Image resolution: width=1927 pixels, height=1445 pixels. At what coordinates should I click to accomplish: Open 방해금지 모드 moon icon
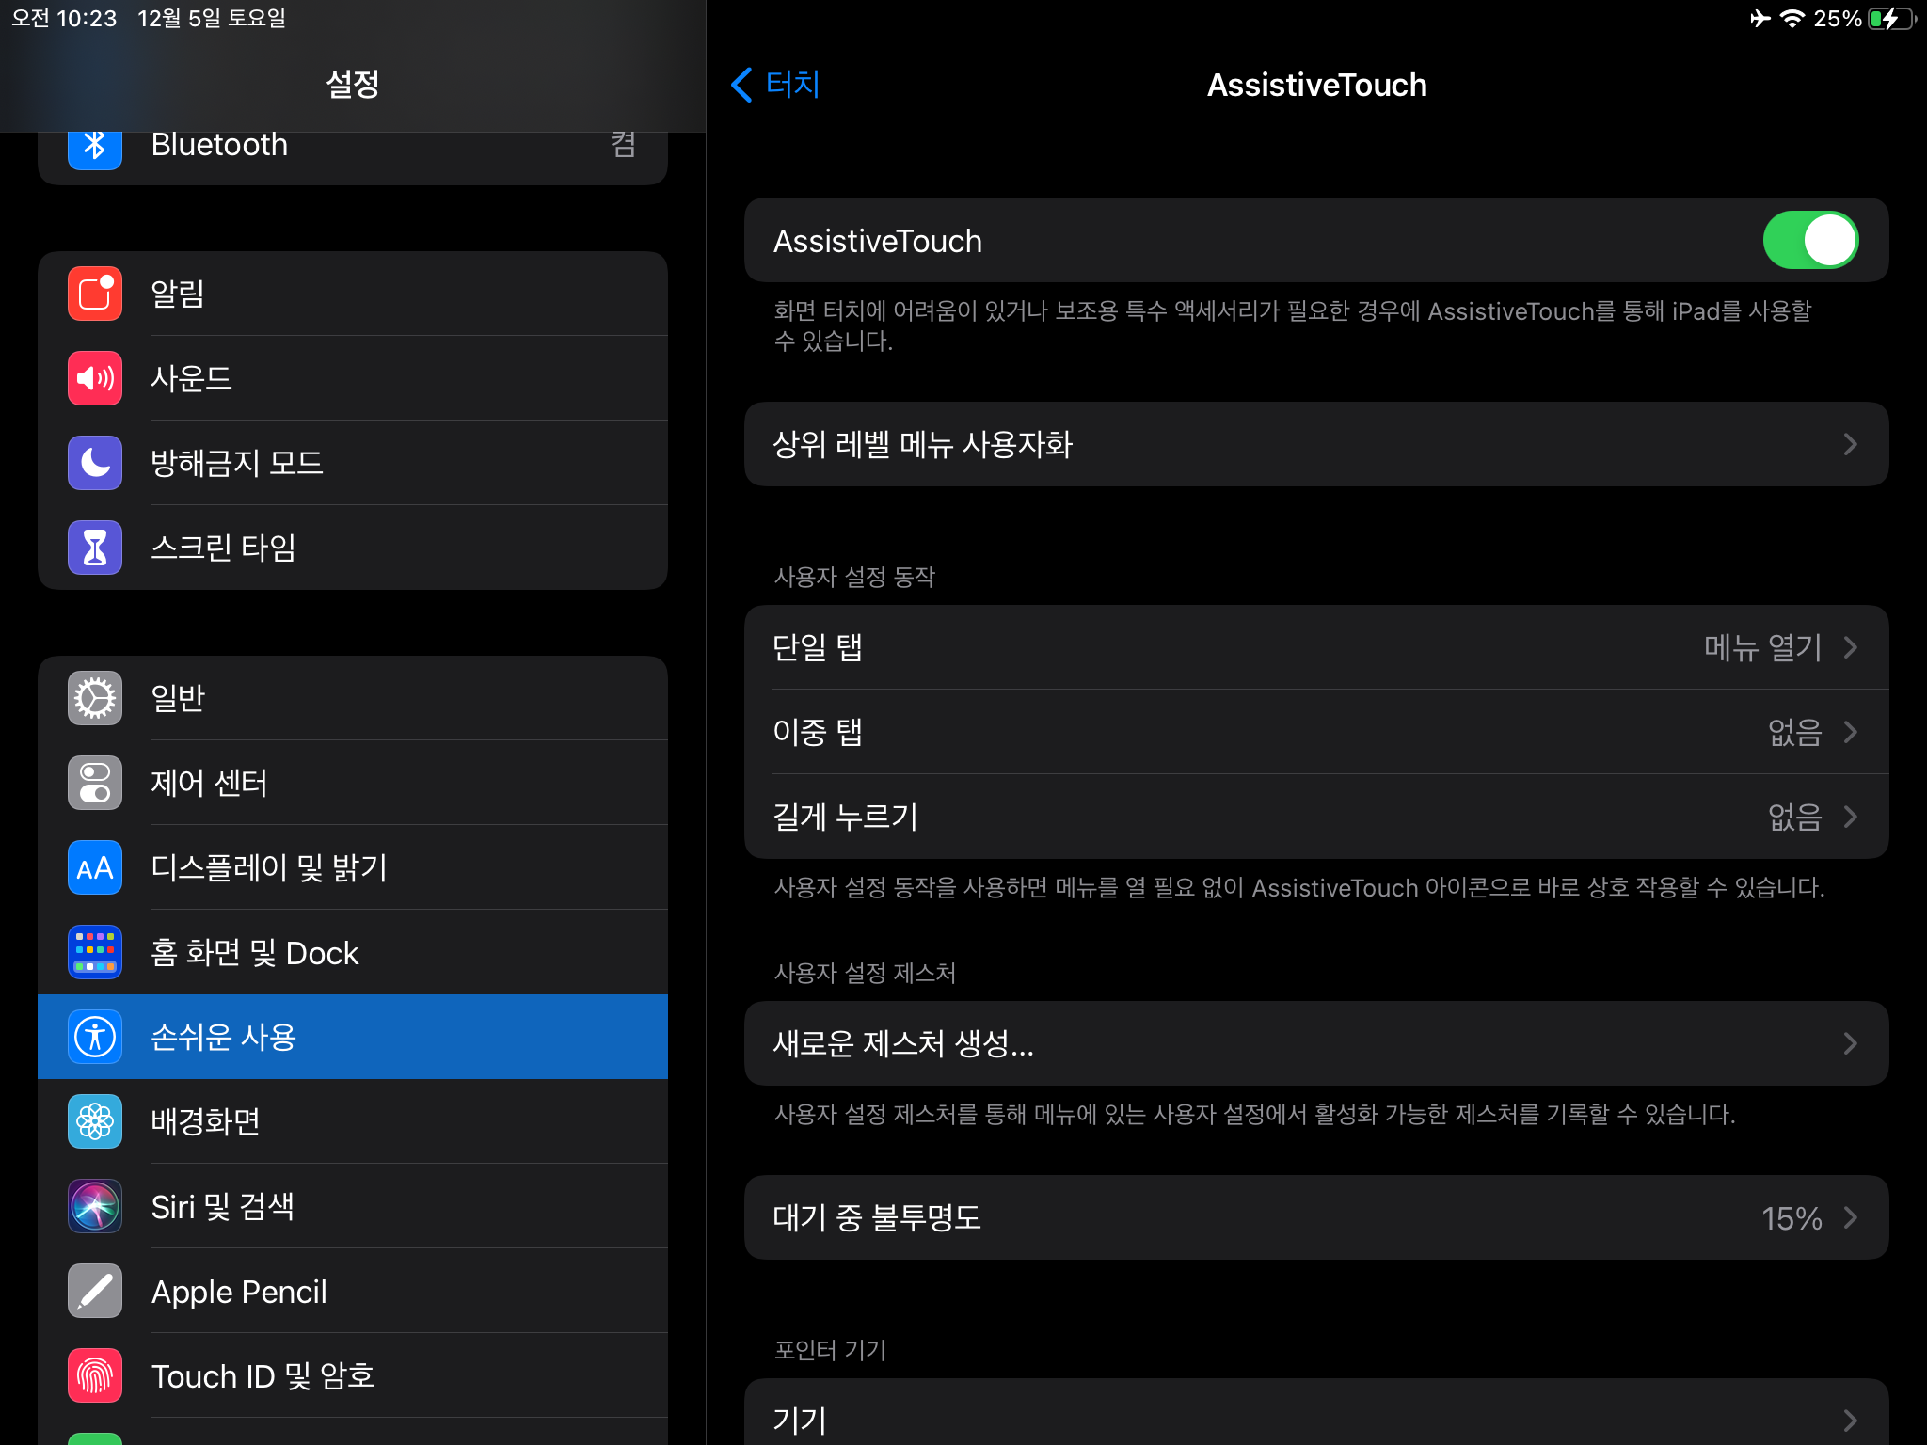point(95,463)
